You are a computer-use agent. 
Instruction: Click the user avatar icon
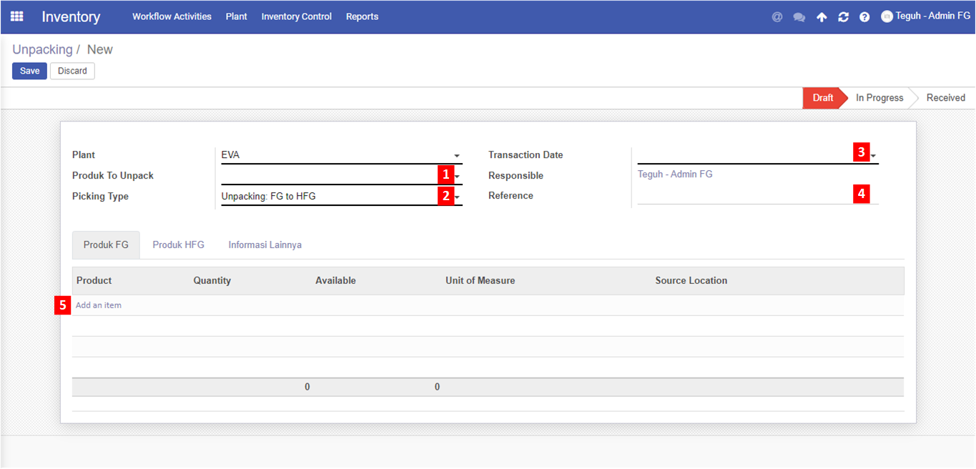pyautogui.click(x=887, y=16)
